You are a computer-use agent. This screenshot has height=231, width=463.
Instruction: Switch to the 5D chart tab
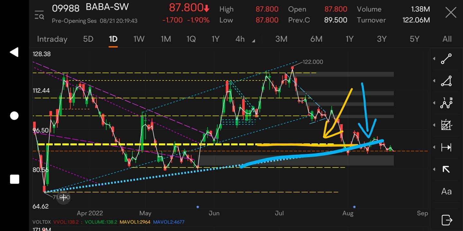point(88,39)
